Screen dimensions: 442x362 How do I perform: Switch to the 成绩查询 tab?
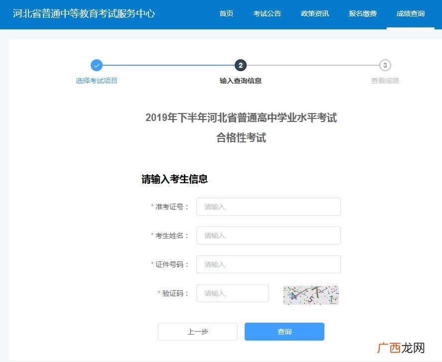click(411, 13)
